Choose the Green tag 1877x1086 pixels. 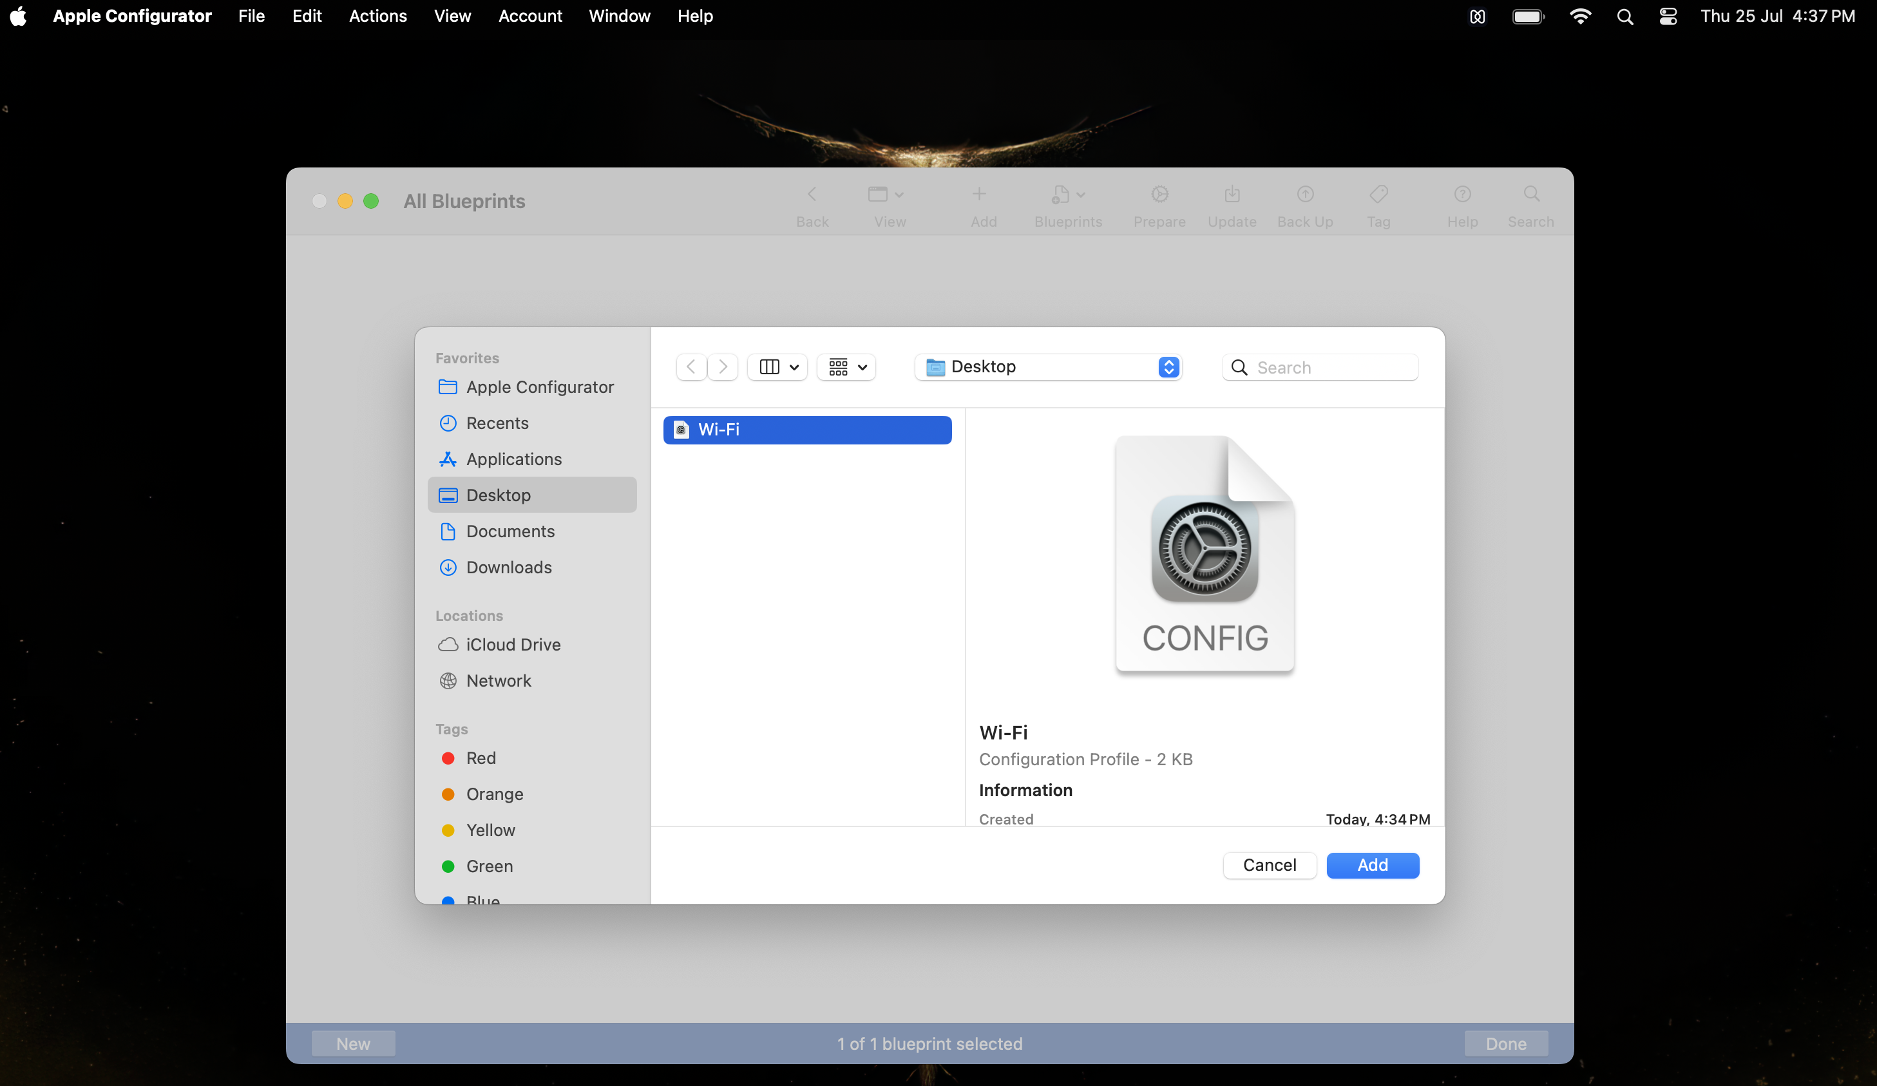[532, 867]
